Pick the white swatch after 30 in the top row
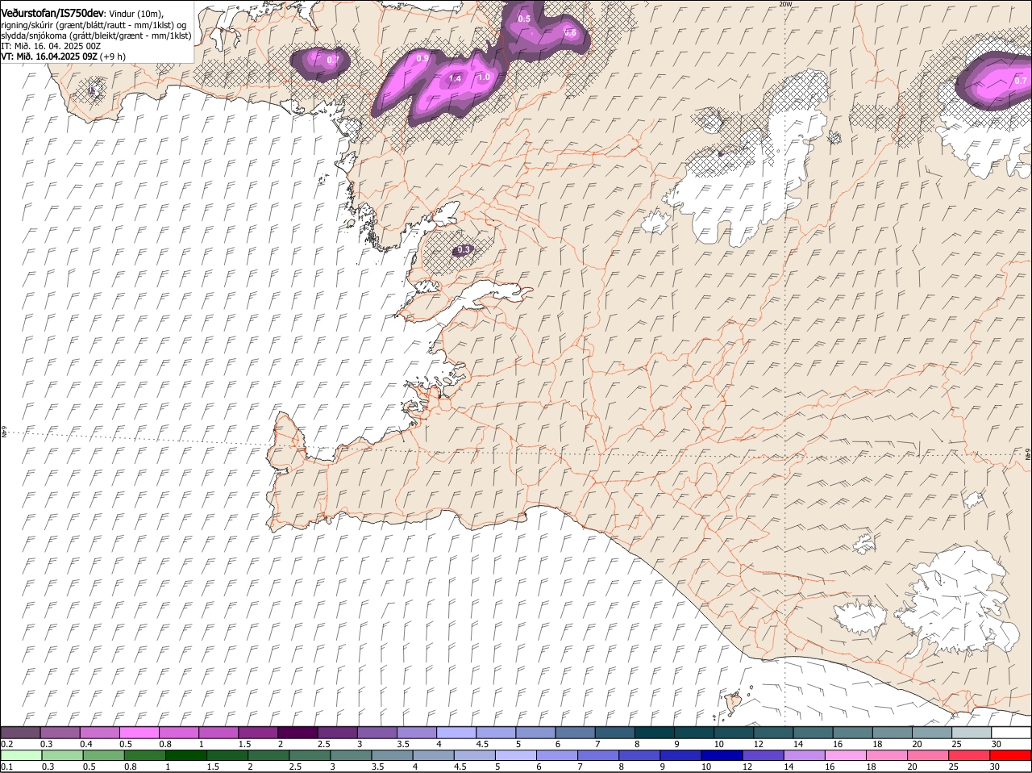Image resolution: width=1032 pixels, height=773 pixels. [1011, 733]
